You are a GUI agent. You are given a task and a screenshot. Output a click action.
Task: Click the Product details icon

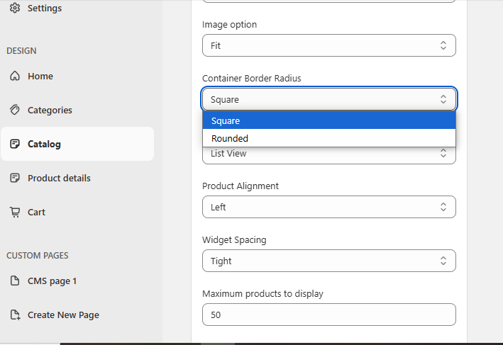point(15,178)
